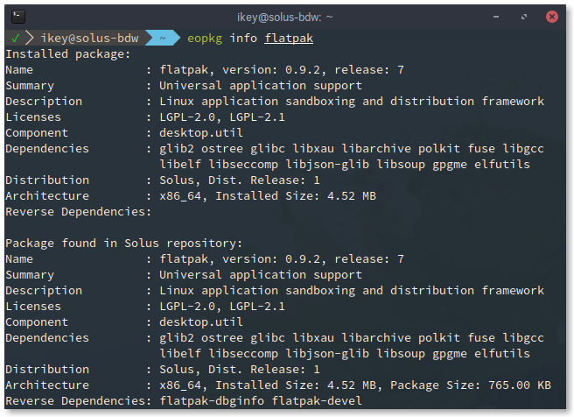Click the window title ikey@solus-bdw: ~

coord(284,18)
